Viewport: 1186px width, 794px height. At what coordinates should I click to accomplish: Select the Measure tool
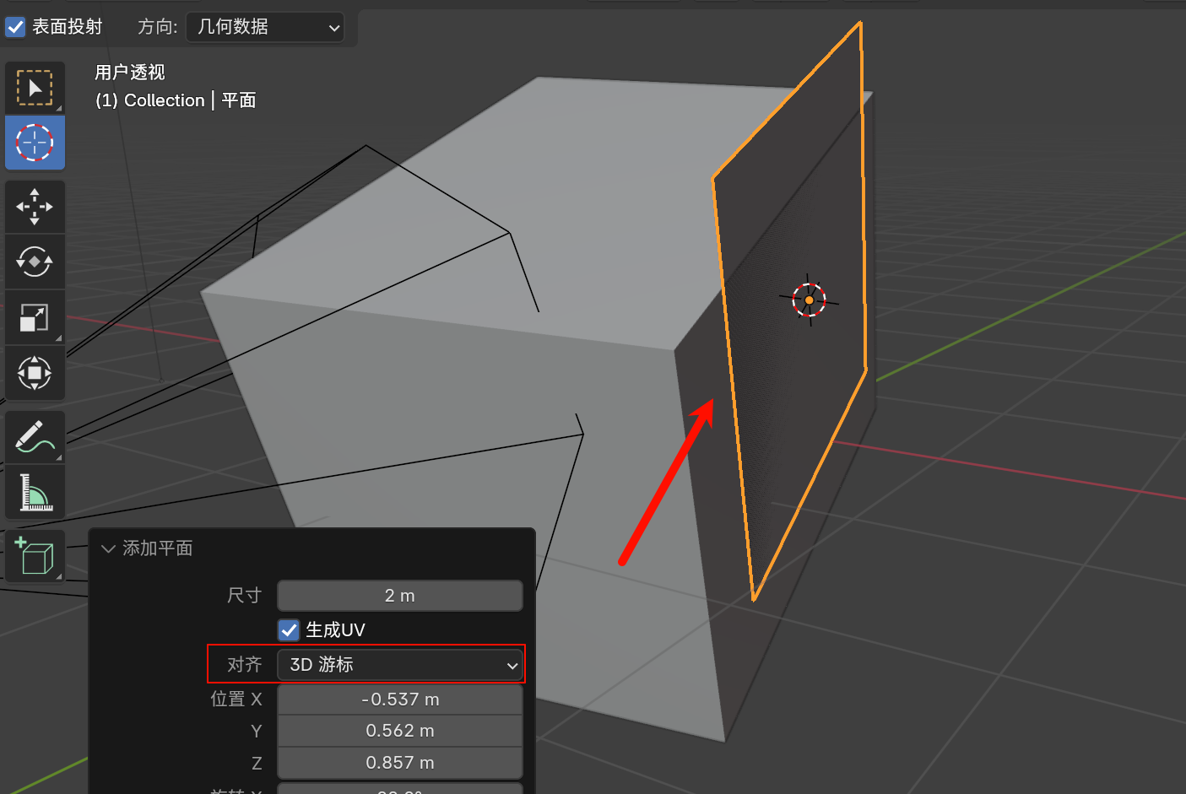click(35, 492)
